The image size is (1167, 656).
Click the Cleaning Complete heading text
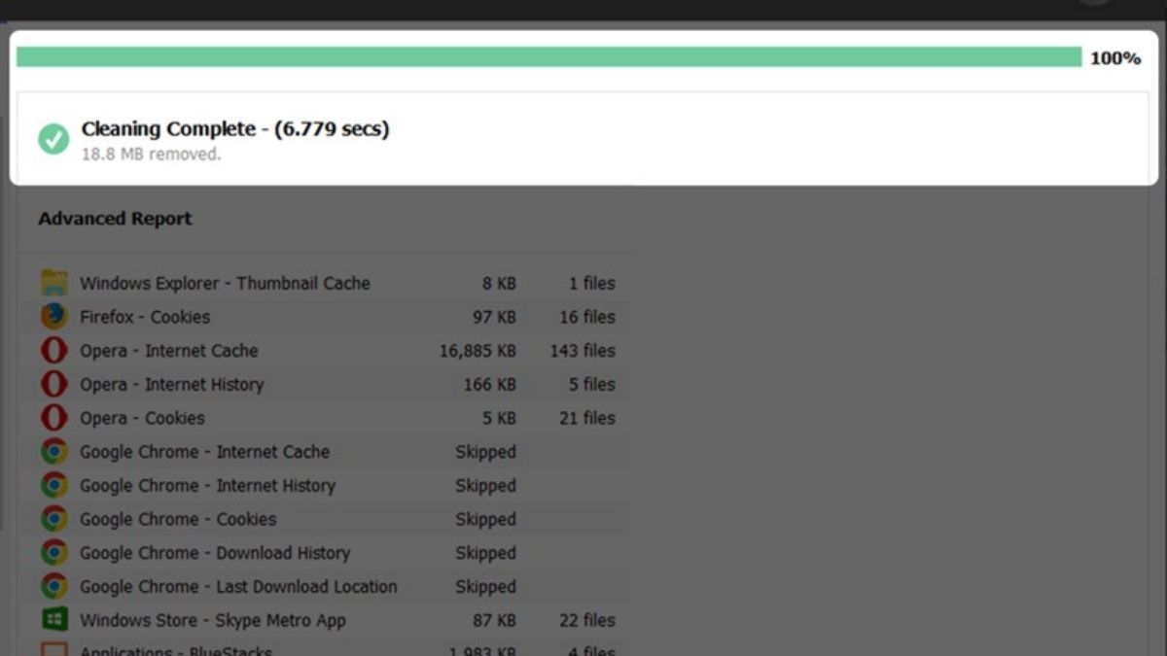click(235, 129)
